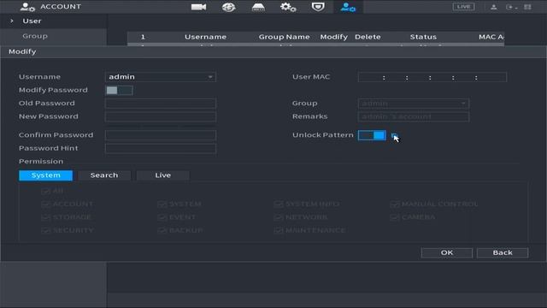Click the Username column header
The image size is (547, 308).
coord(205,37)
